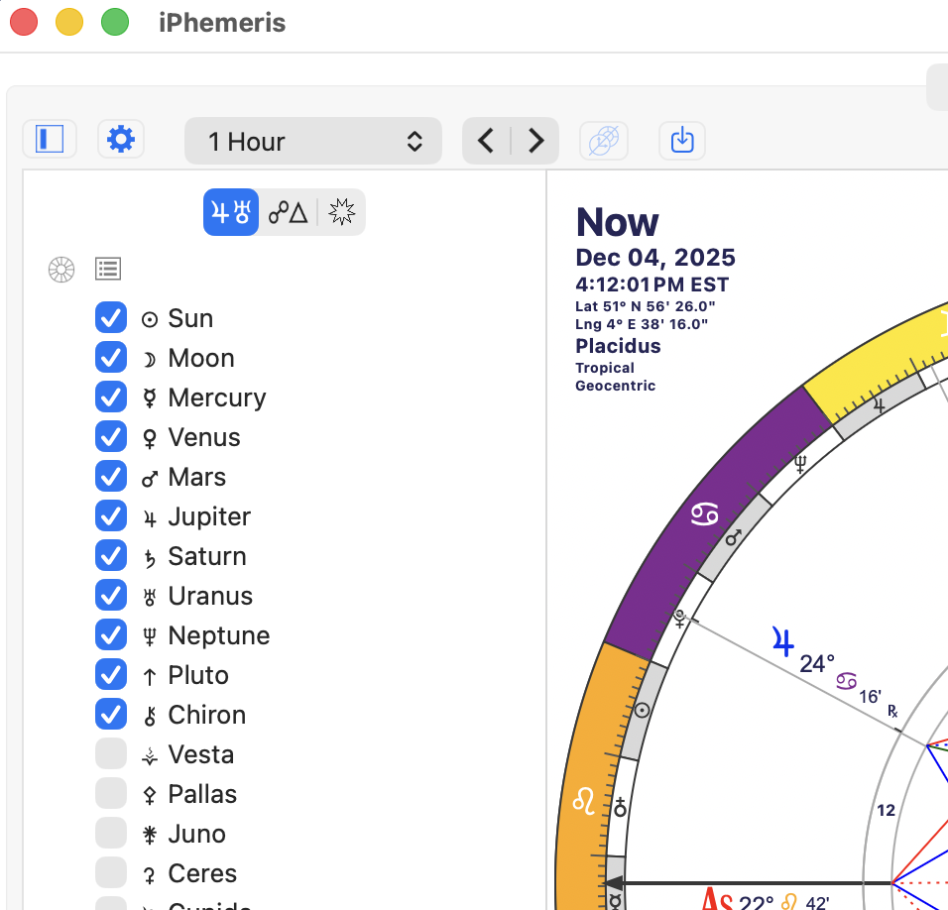This screenshot has height=910, width=948.
Task: Uncheck the Sun checkbox
Action: coord(111,318)
